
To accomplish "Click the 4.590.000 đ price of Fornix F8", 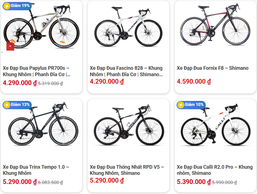I will tap(194, 81).
